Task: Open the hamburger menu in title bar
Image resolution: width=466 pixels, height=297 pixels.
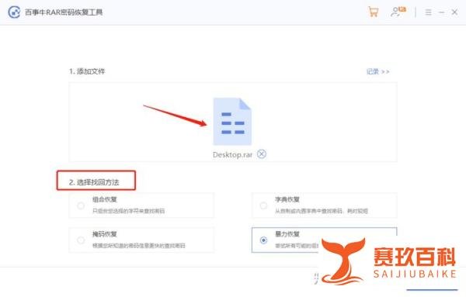Action: pyautogui.click(x=428, y=12)
